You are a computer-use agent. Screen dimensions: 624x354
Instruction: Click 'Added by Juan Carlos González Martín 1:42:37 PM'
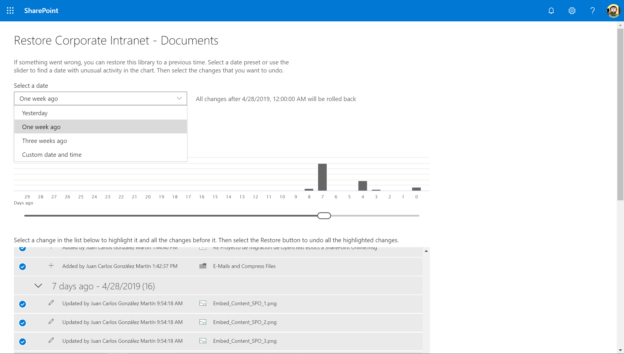(120, 266)
